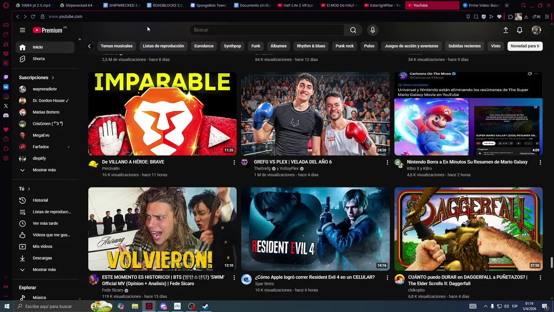Open the Suscripciones section chevron
The image size is (554, 312).
click(53, 78)
